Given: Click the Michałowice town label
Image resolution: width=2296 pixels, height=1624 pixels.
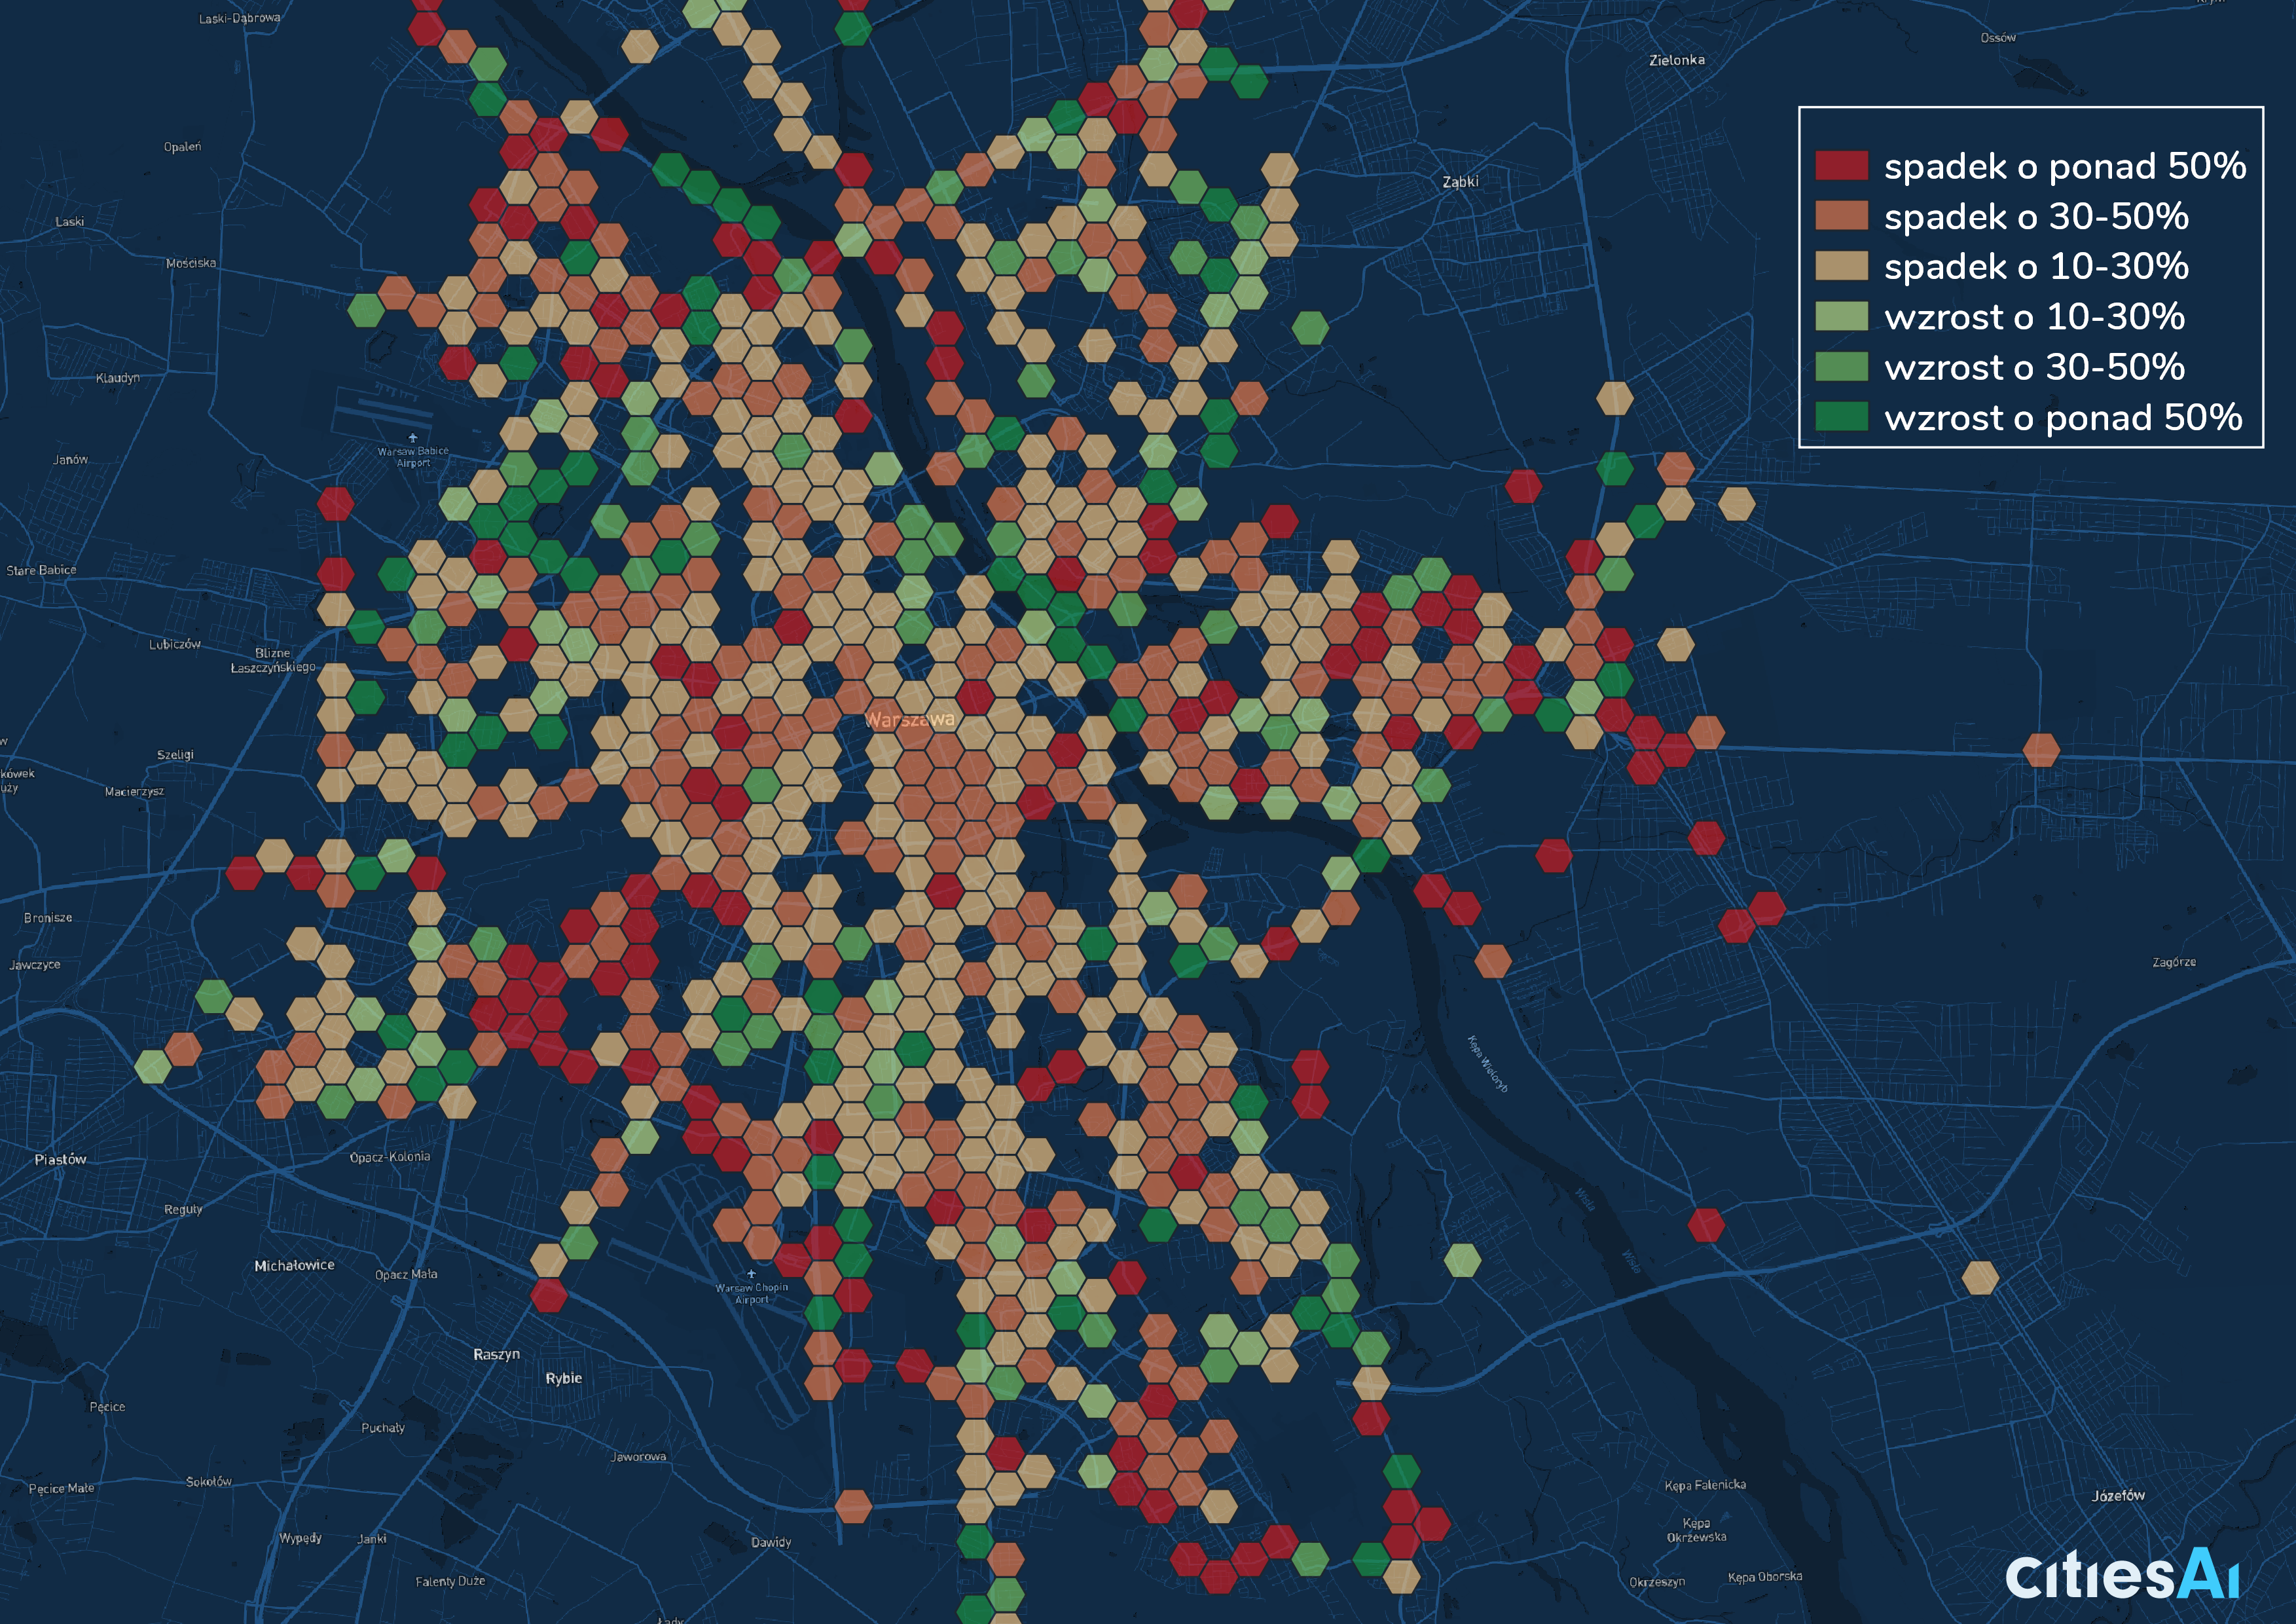Looking at the screenshot, I should click(x=294, y=1265).
